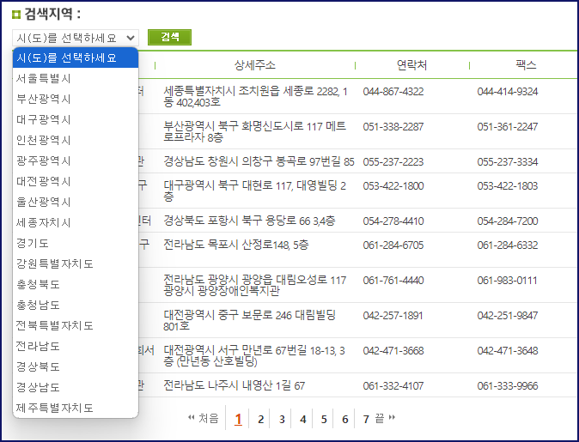
Task: Click phone number 051-338-2287
Action: [x=393, y=126]
